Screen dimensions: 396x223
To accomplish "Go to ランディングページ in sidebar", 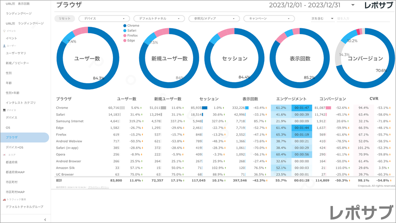I will click(19, 14).
